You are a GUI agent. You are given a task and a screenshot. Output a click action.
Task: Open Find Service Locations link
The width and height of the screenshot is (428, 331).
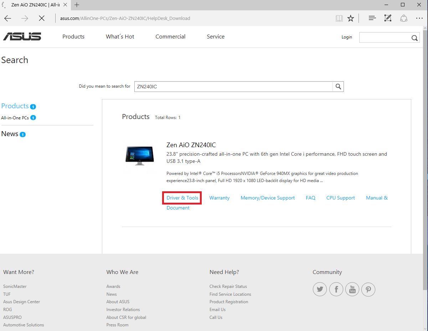pos(230,294)
